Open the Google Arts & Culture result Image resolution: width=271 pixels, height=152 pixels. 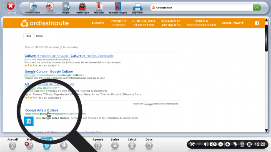[x=42, y=110]
